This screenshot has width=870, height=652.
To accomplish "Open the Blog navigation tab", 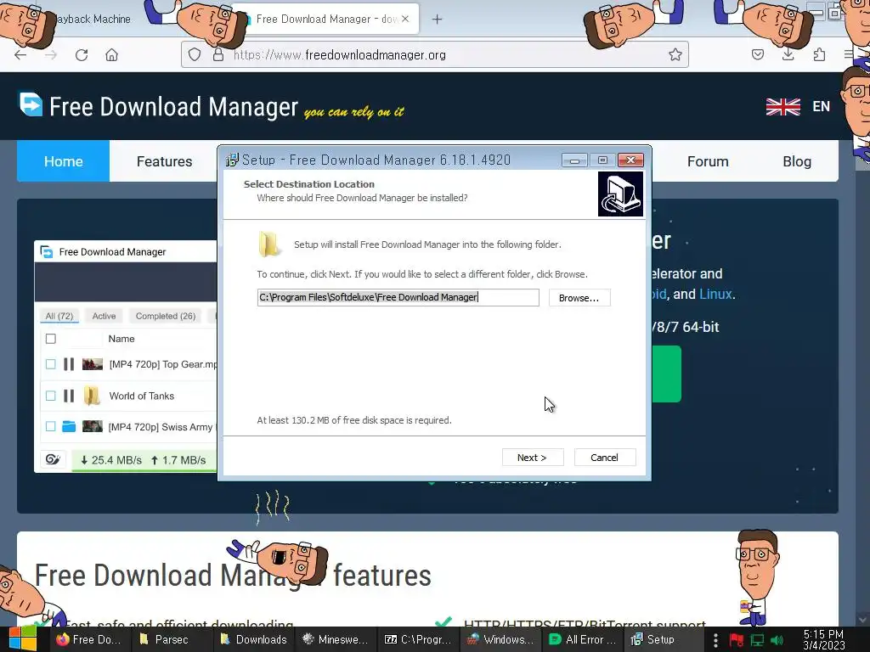I will pyautogui.click(x=797, y=161).
